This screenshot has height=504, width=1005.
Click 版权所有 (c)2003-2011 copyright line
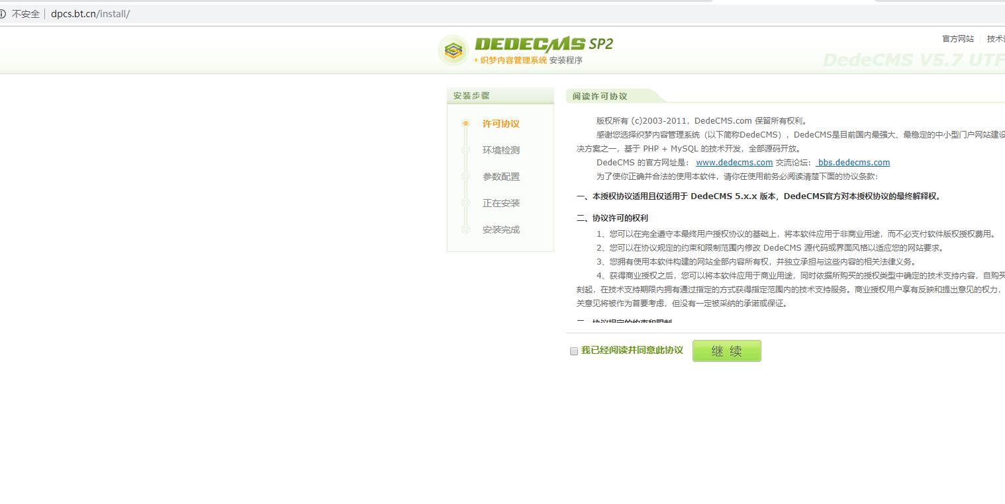coord(701,121)
